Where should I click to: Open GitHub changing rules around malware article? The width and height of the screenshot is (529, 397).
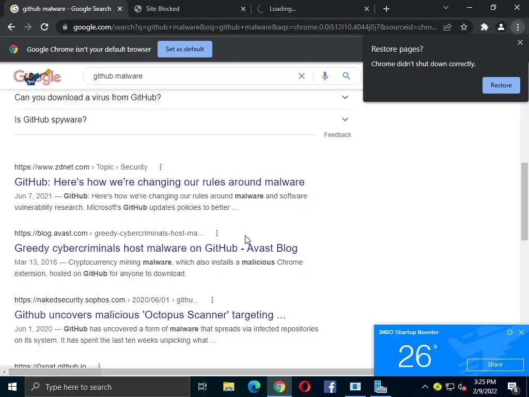(x=159, y=182)
